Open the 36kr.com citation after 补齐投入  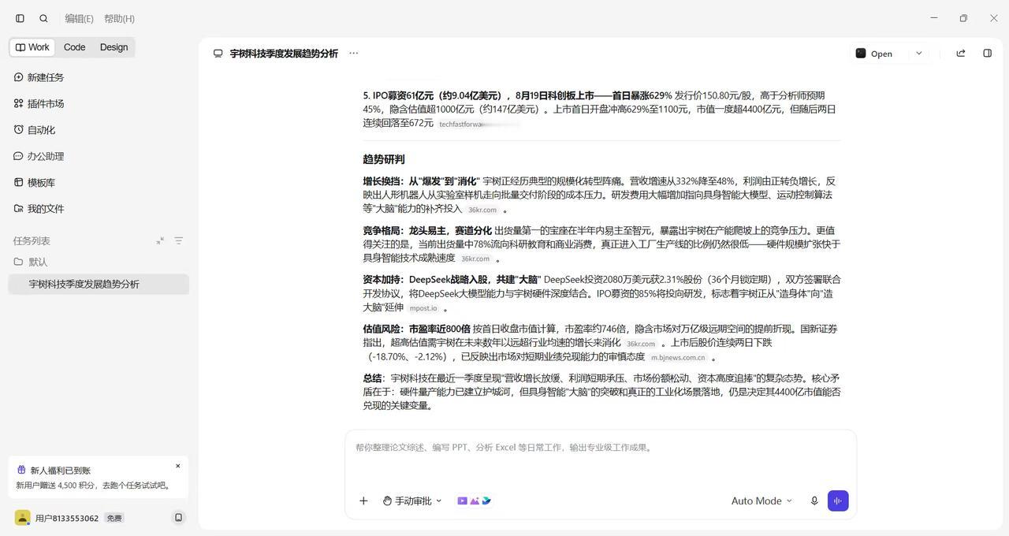point(482,210)
